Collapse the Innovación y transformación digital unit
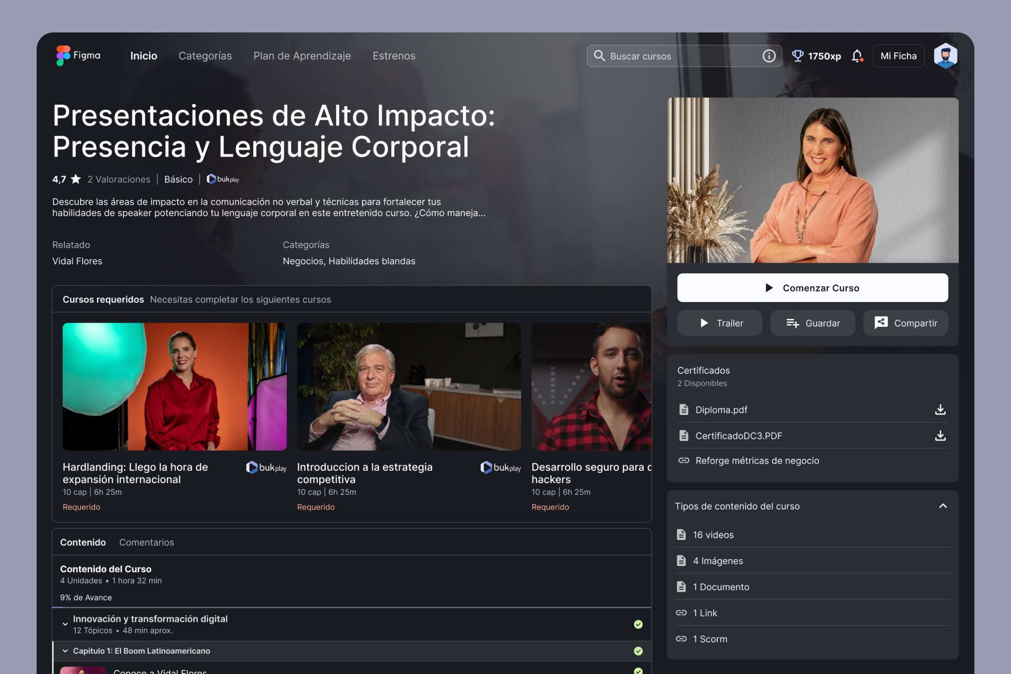Image resolution: width=1011 pixels, height=674 pixels. 65,624
